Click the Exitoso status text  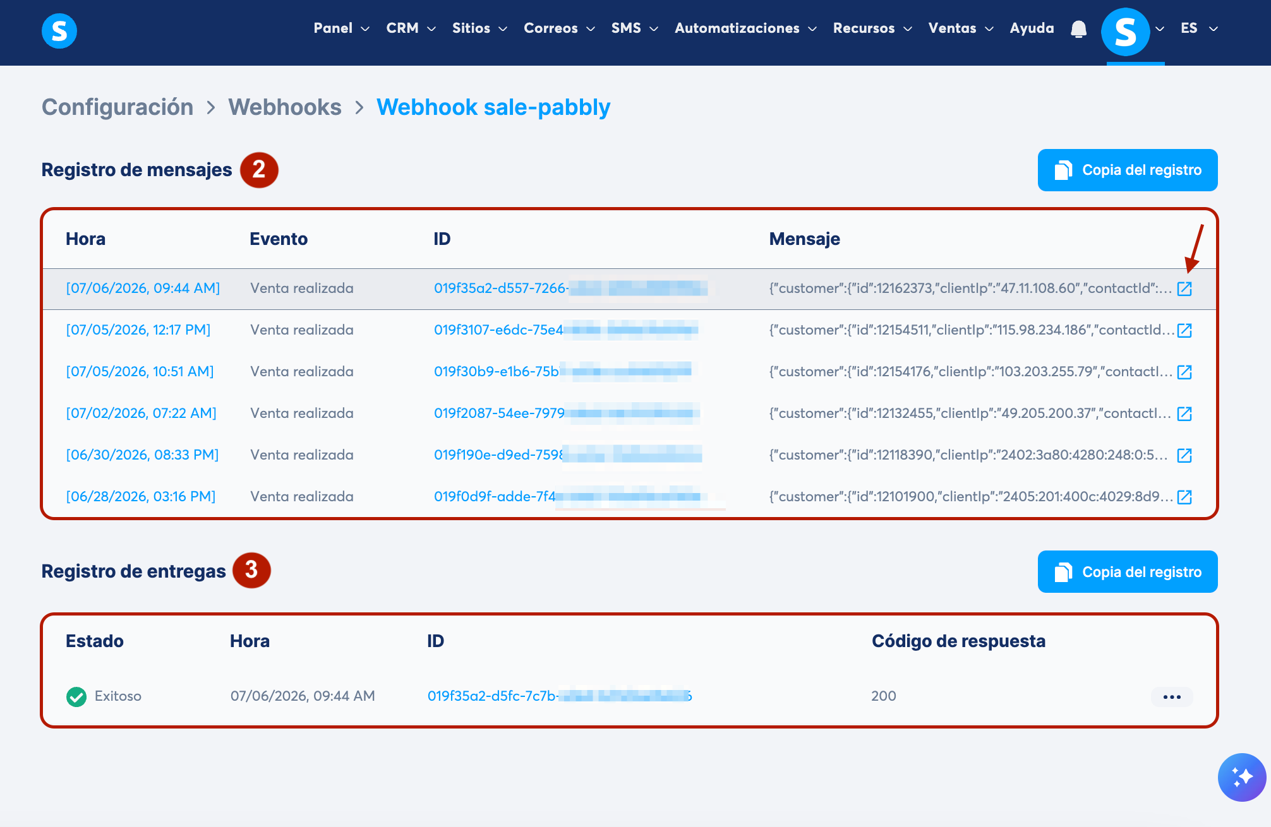pos(118,696)
